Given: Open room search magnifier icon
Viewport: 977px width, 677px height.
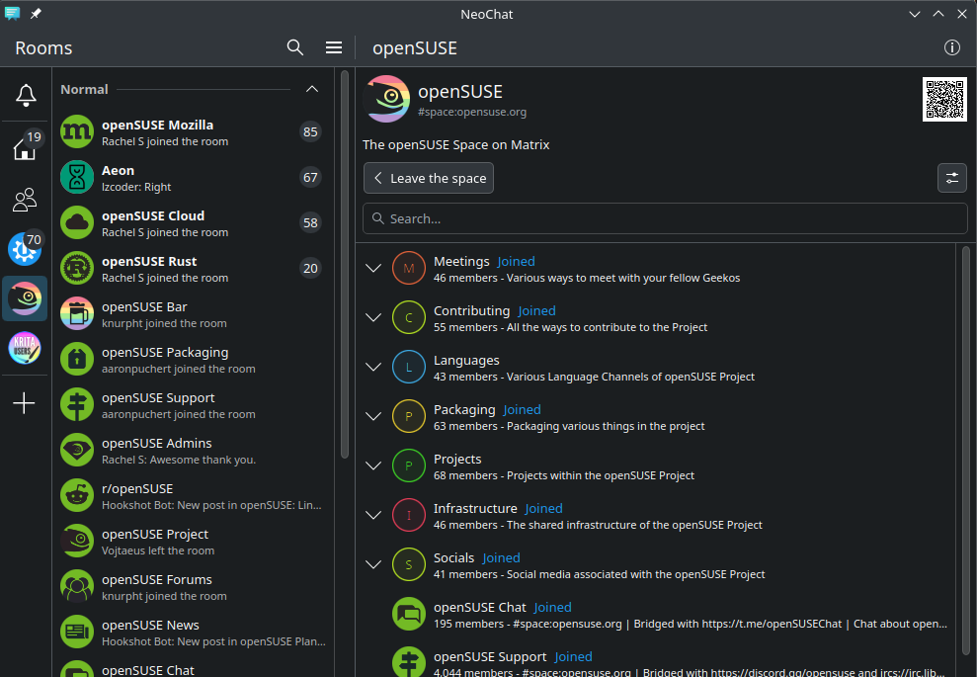Looking at the screenshot, I should coord(294,47).
